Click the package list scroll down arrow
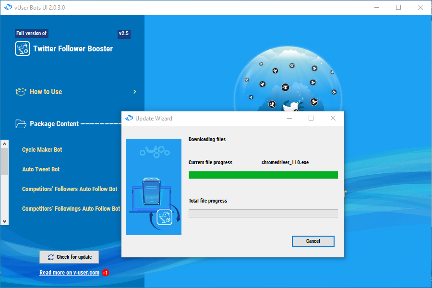 click(4, 221)
